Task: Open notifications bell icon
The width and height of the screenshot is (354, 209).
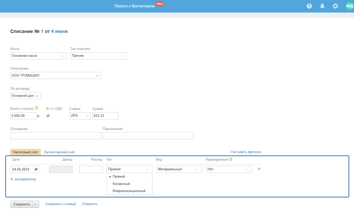Action: (x=322, y=6)
